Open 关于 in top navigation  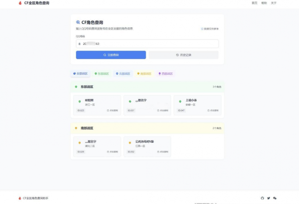274,3
